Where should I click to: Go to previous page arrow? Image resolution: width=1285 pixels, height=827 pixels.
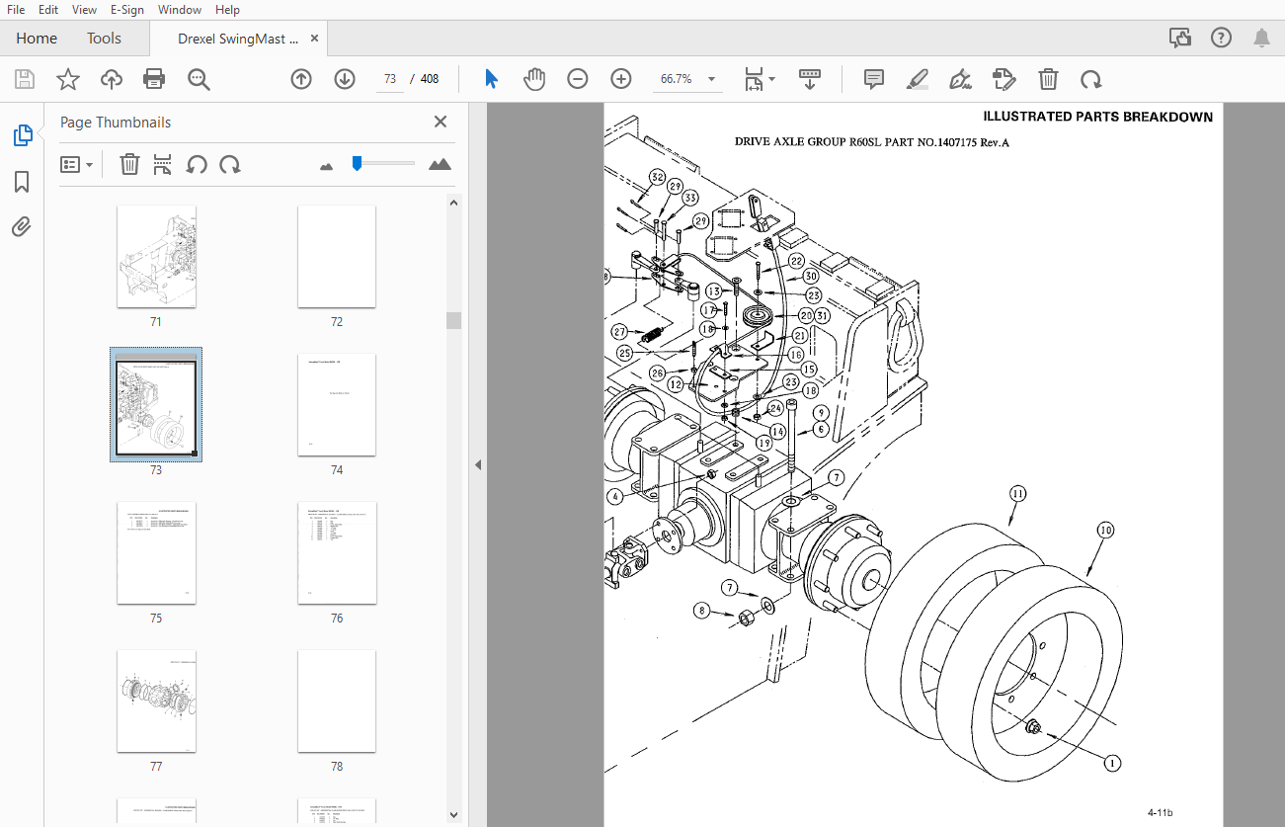(x=301, y=79)
